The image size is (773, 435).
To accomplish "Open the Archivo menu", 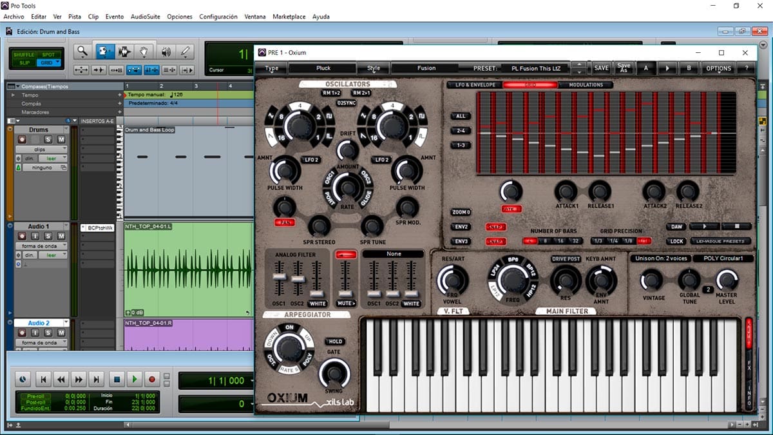I will (14, 16).
